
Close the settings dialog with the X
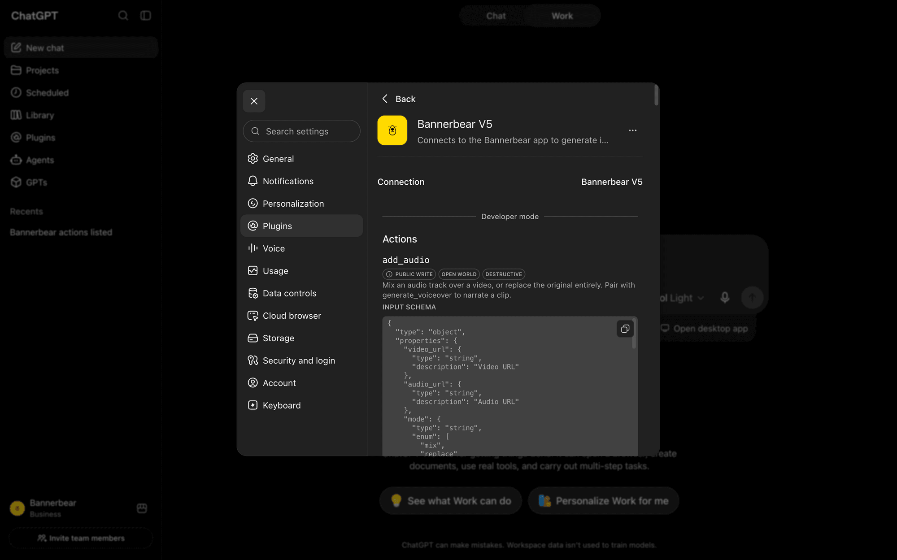point(254,101)
